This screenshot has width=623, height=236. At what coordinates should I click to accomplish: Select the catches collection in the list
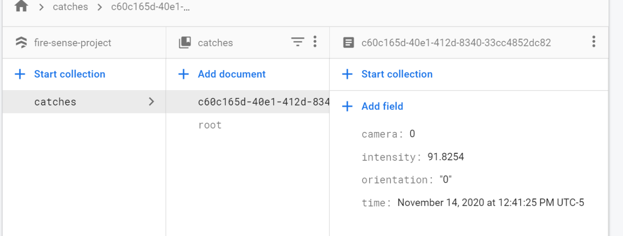tap(55, 102)
